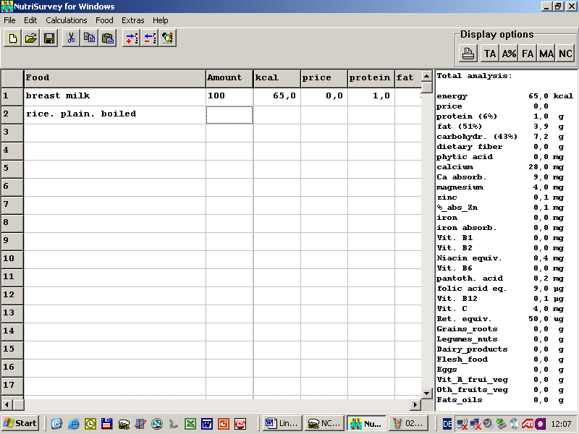Save the current food list
The width and height of the screenshot is (579, 434).
[49, 38]
